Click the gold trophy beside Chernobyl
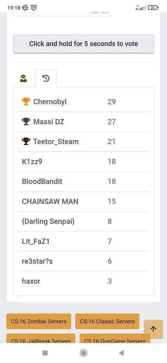Image resolution: width=167 pixels, height=363 pixels. coord(26,102)
